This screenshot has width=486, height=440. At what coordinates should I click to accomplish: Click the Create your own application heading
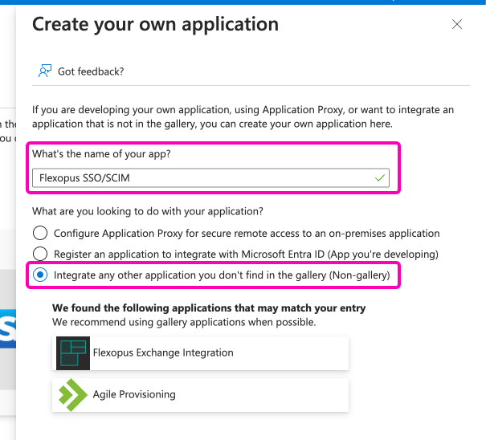tap(155, 24)
